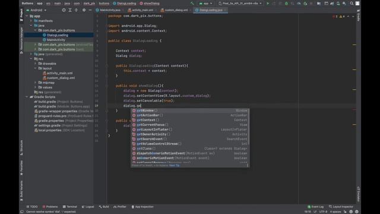
Task: Expand the mipmap folder
Action: pos(36,83)
